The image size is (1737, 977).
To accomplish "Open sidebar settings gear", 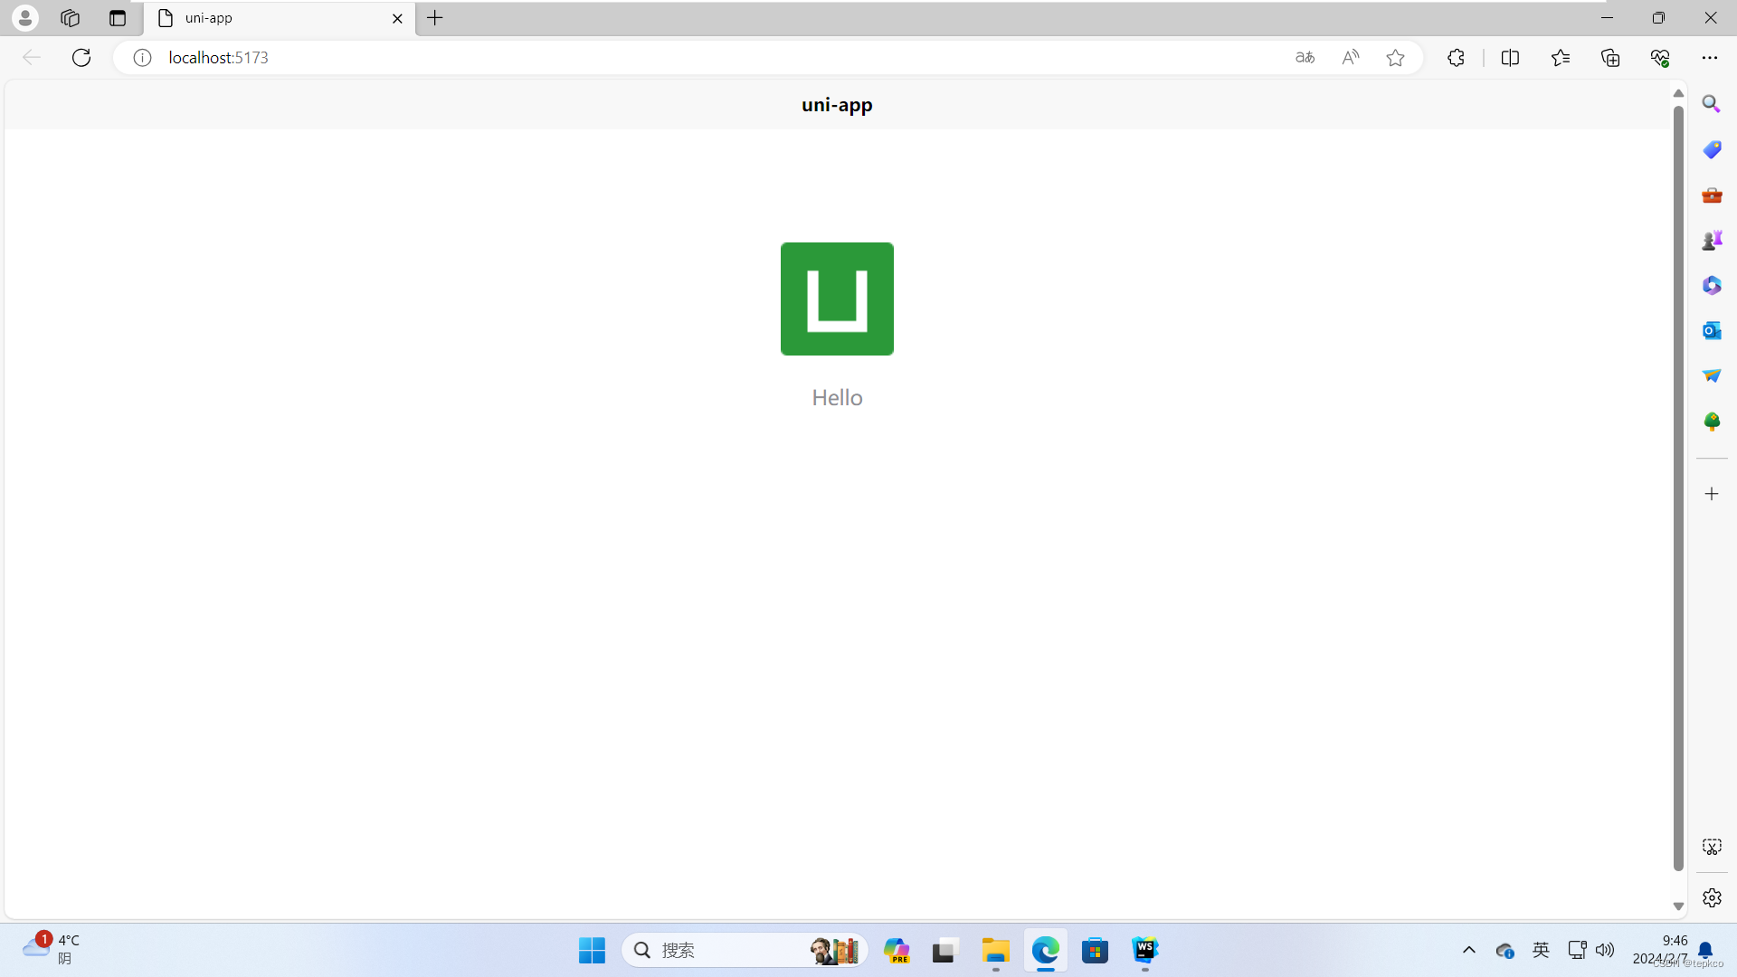I will click(1711, 897).
